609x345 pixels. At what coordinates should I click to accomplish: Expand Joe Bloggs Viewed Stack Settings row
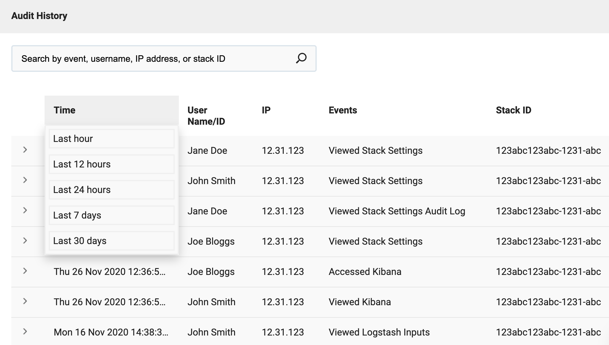pyautogui.click(x=25, y=241)
